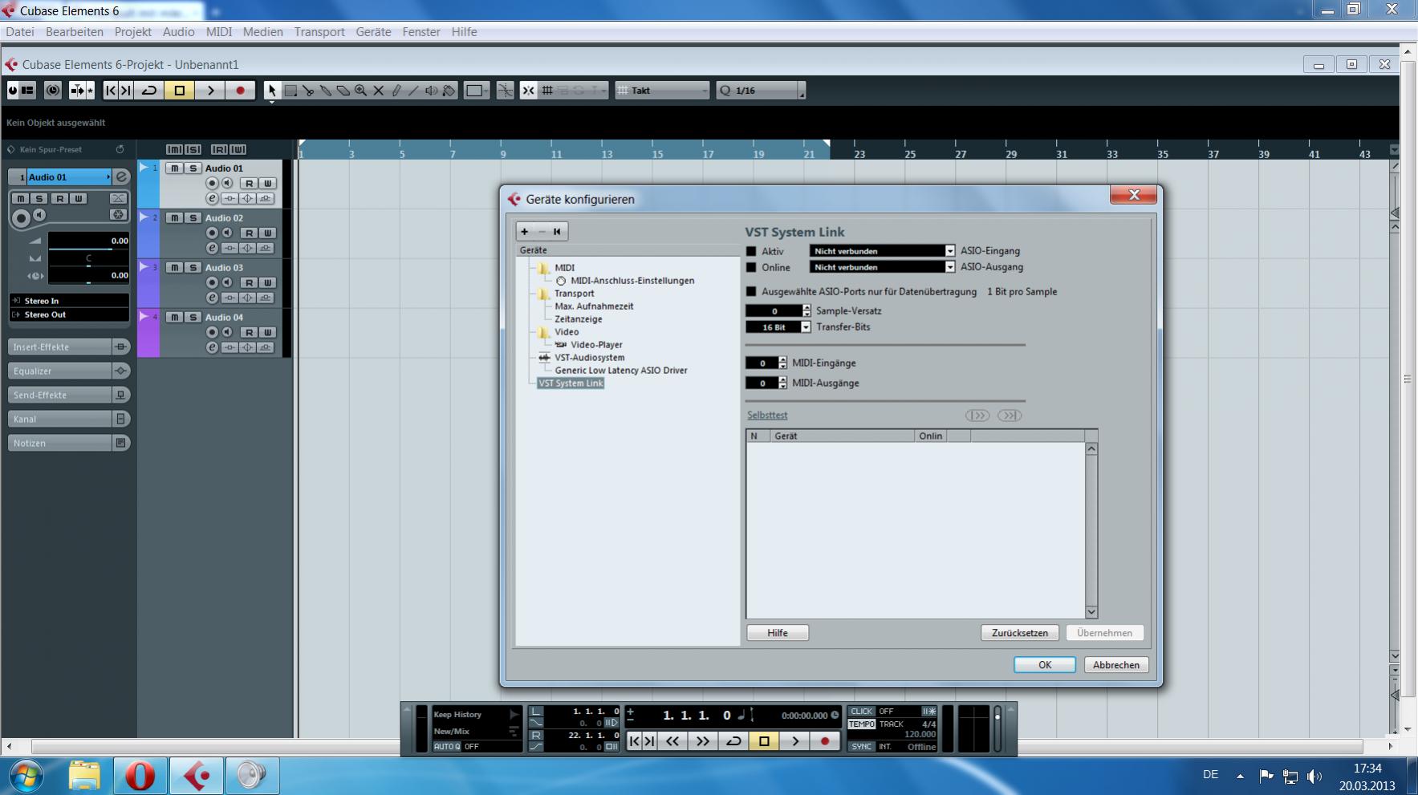Click Add Device plus icon
The width and height of the screenshot is (1418, 795).
(525, 232)
